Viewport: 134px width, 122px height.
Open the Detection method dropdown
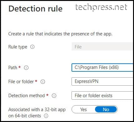tap(102, 96)
